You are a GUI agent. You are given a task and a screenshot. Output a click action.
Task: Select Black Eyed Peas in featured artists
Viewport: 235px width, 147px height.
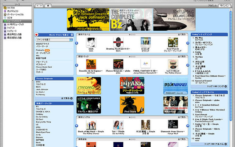(43, 132)
